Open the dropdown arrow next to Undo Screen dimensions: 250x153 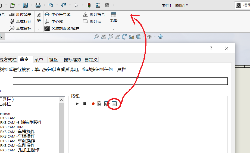click(57, 5)
